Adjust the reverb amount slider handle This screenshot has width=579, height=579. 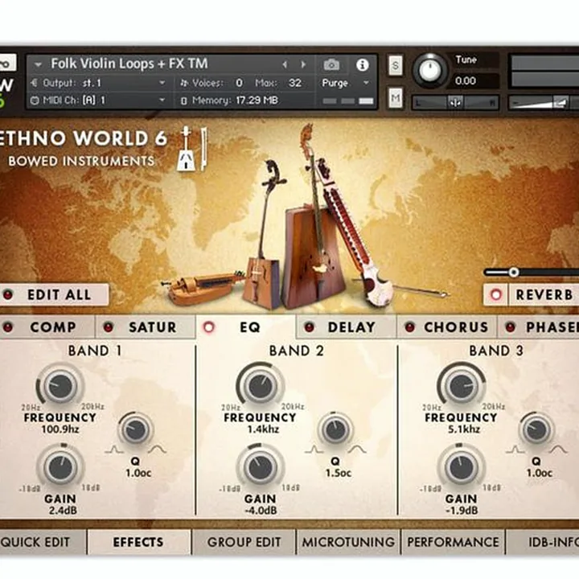point(513,273)
